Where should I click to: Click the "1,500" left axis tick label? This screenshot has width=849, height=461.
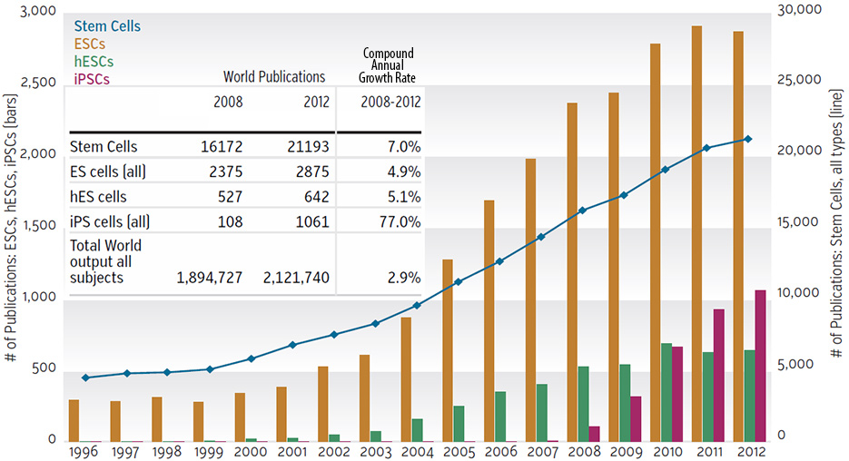[38, 225]
